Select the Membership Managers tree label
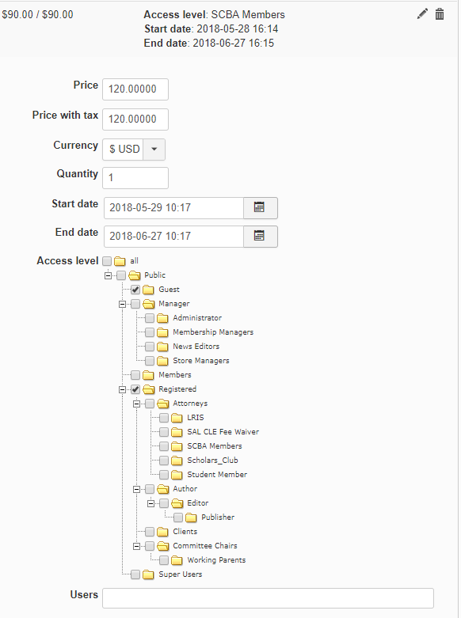The width and height of the screenshot is (461, 618). coord(213,332)
